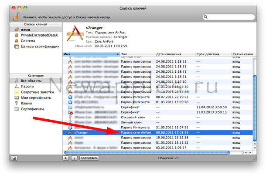Select 'Центры сертификации' keychain
The width and height of the screenshot is (266, 175).
[40, 47]
